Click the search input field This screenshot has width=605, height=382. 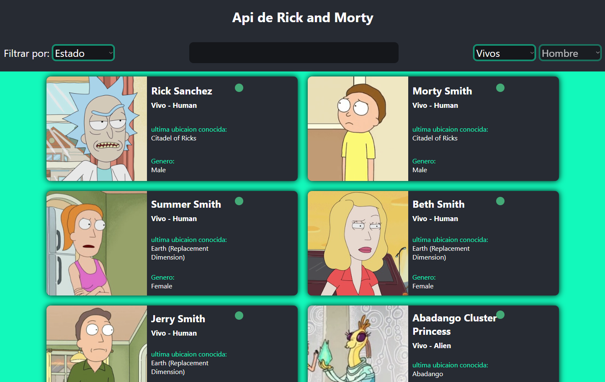293,53
